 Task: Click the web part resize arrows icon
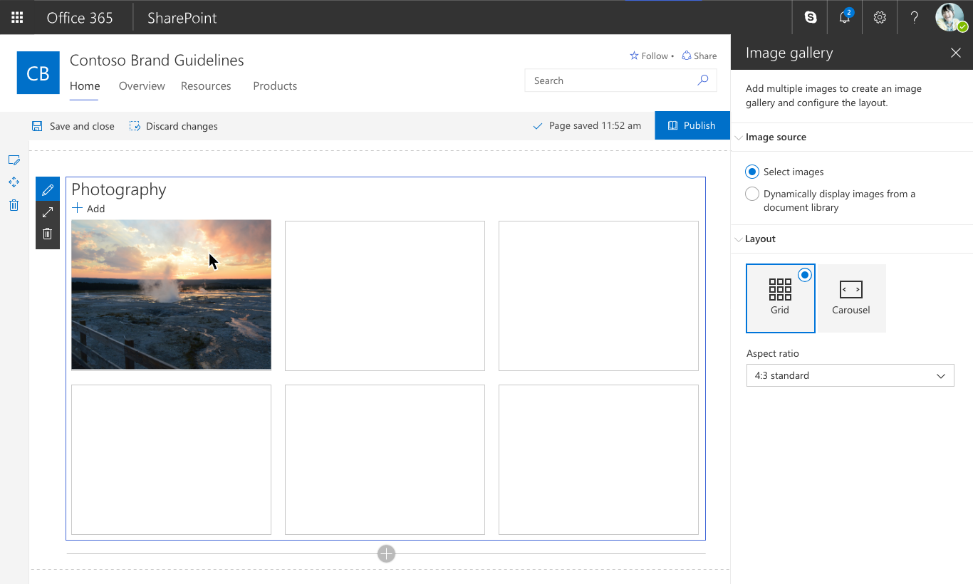click(x=48, y=212)
